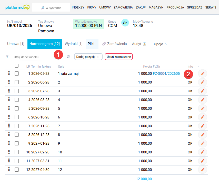Edit the 2026-10-28 row via pencil
This screenshot has width=219, height=185.
pyautogui.click(x=203, y=117)
